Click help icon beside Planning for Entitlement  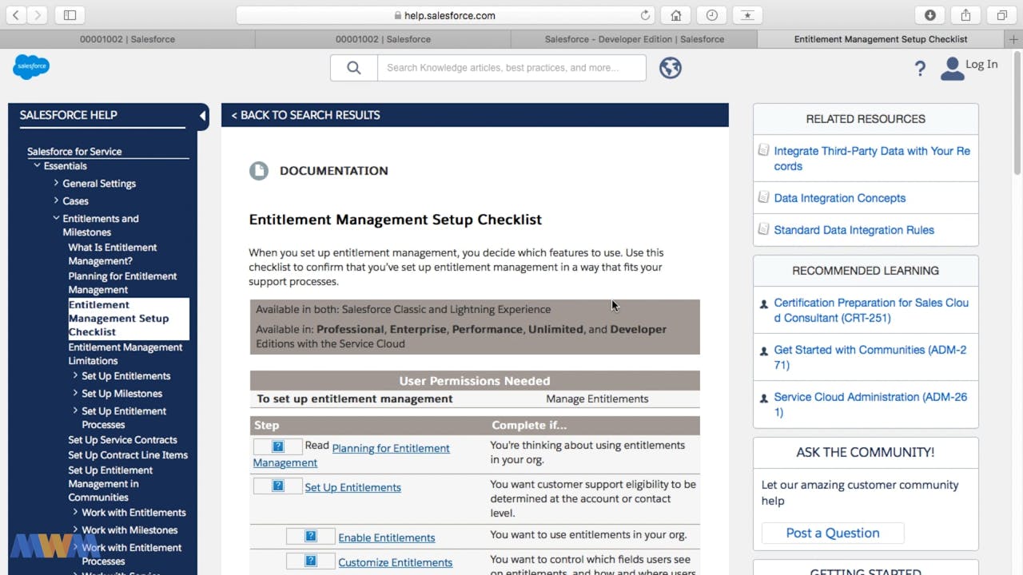click(x=278, y=446)
